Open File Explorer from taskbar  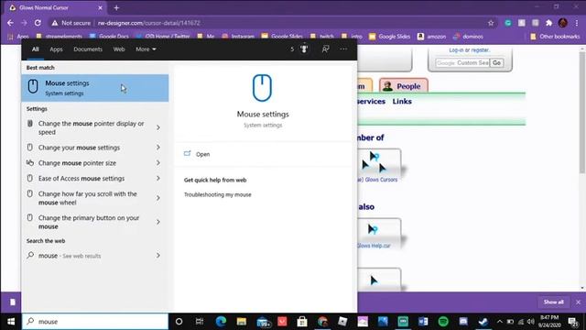[x=242, y=322]
